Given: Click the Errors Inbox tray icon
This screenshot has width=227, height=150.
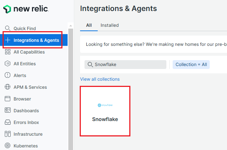Looking at the screenshot, I should 7,122.
